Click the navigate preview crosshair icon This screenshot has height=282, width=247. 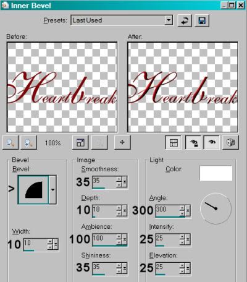pos(122,142)
